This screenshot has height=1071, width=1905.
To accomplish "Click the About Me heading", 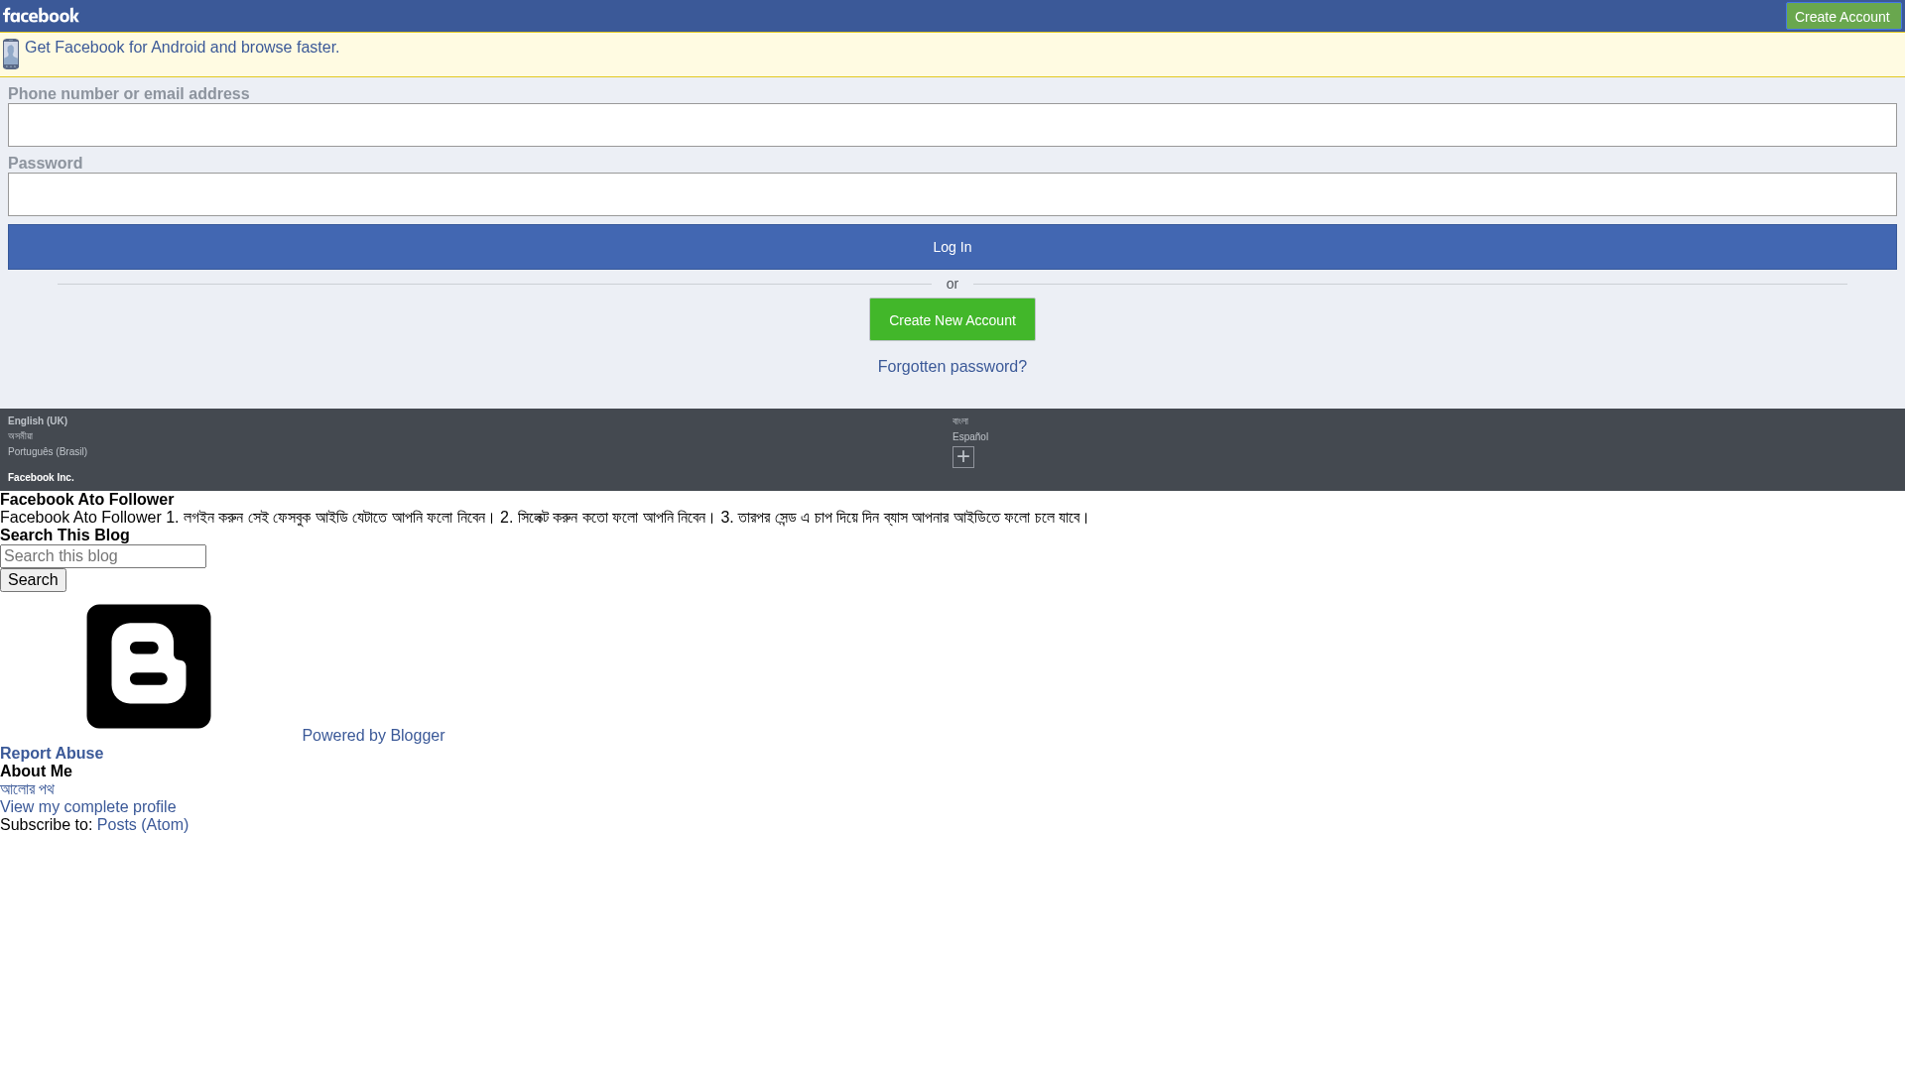I will [x=36, y=772].
